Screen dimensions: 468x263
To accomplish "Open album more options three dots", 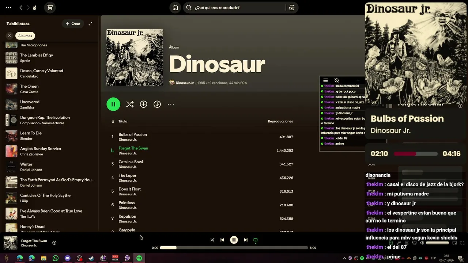I will [x=171, y=104].
